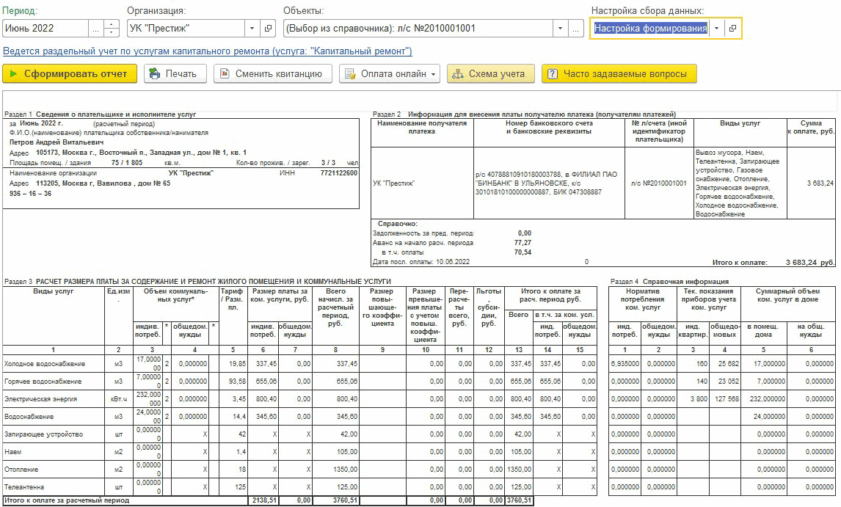Viewport: 841px width, 507px height.
Task: Click the Настройка формирования input field
Action: [x=651, y=29]
